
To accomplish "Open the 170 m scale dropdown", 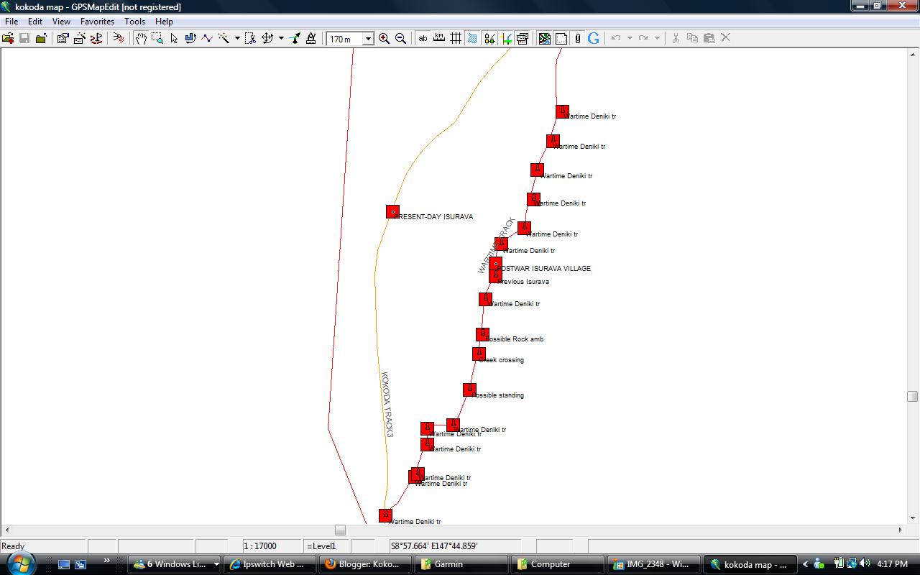I will coord(368,38).
